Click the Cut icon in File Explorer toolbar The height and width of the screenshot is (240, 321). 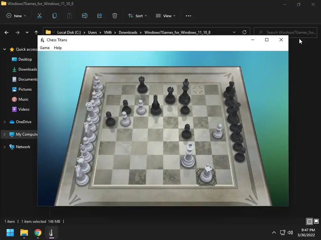[39, 16]
